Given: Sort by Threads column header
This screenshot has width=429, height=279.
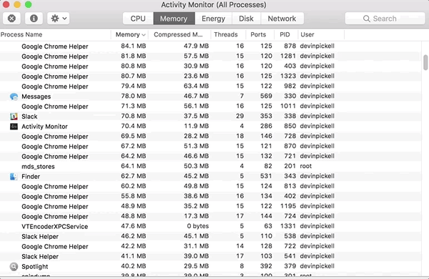Looking at the screenshot, I should 227,34.
